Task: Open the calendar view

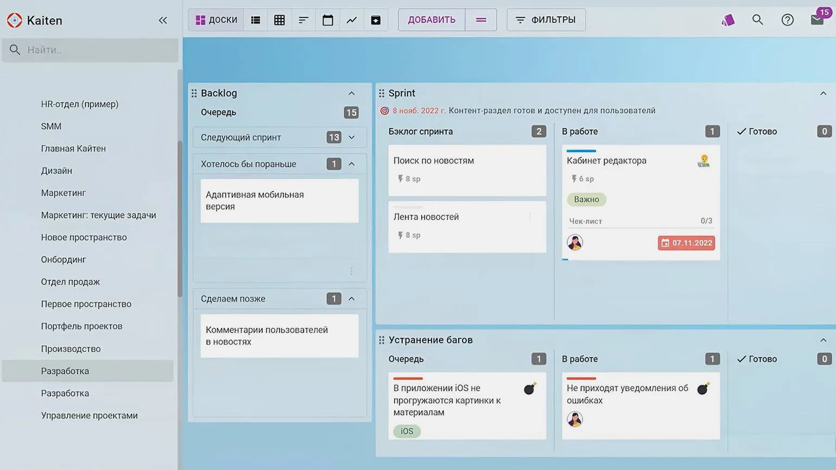Action: pos(327,20)
